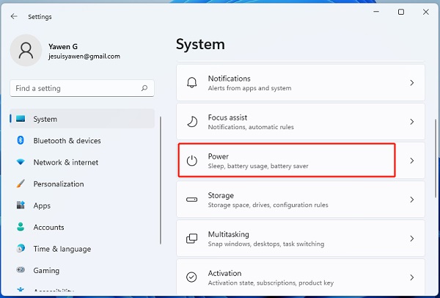Maximize the Settings window
Screen dimensions: 440x298
[401, 12]
